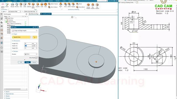
Task: Click the Show Result magnifier icon
Action: (37, 58)
